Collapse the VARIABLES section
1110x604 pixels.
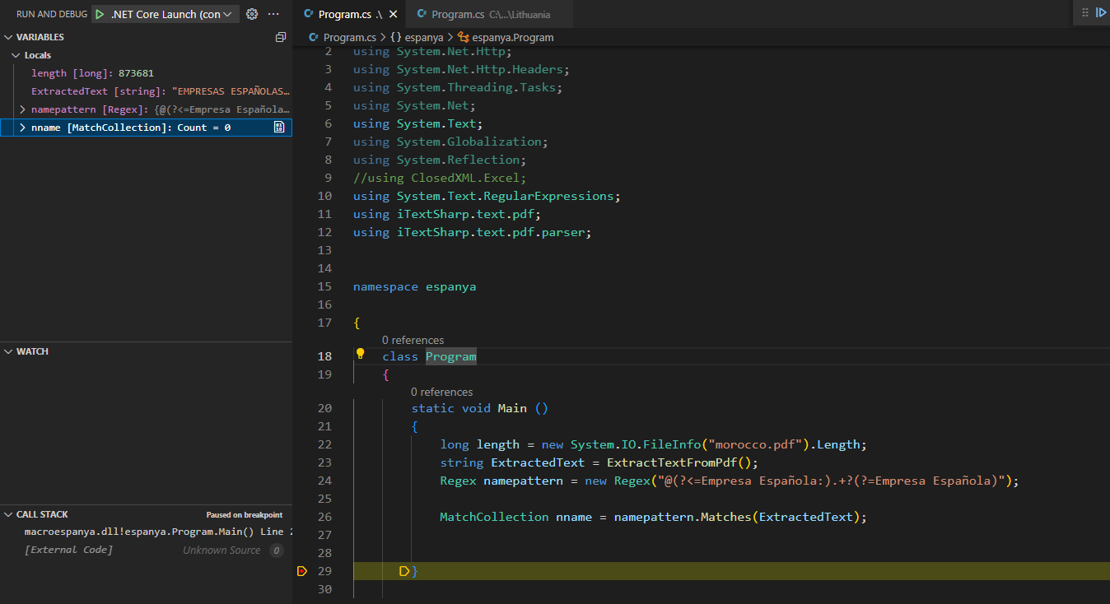(x=9, y=37)
